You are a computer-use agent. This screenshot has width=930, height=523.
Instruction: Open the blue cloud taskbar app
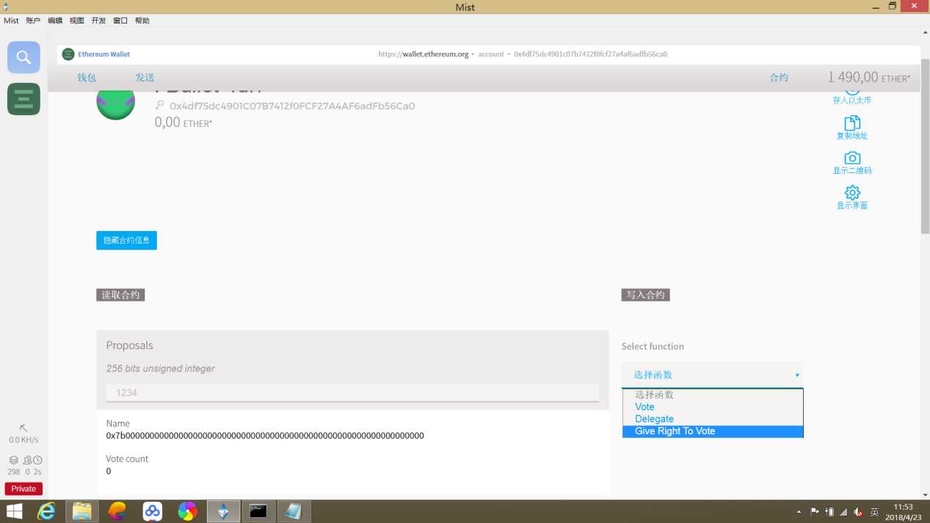coord(152,511)
